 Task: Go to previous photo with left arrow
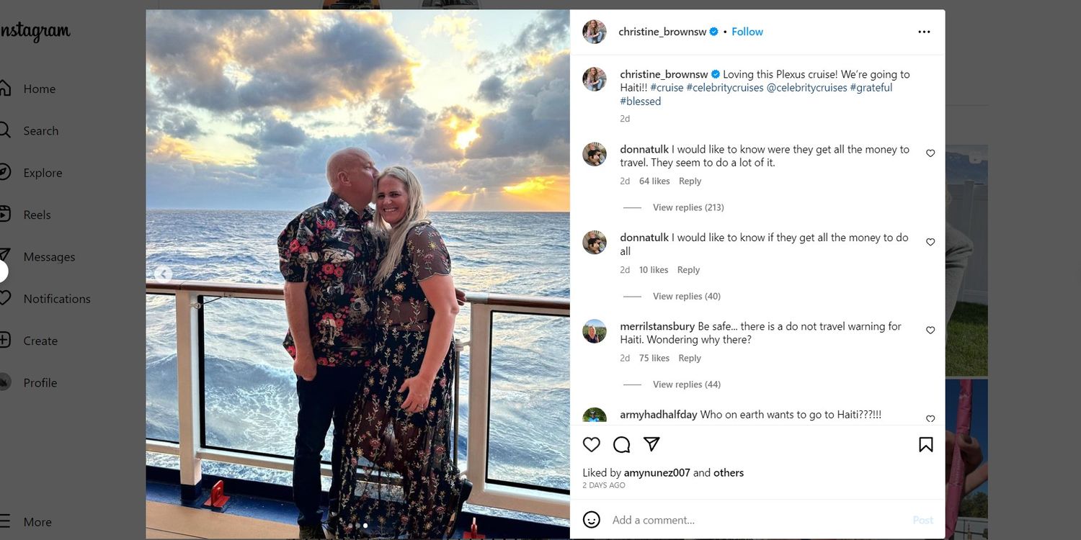[x=164, y=274]
